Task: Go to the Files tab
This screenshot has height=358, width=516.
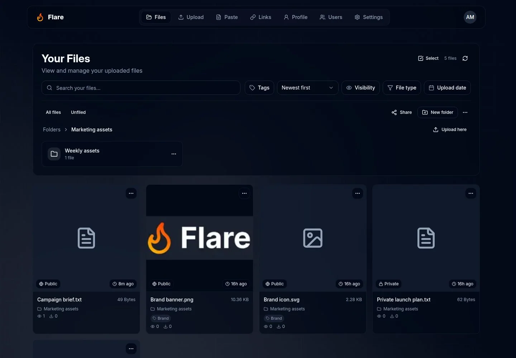Action: 156,17
